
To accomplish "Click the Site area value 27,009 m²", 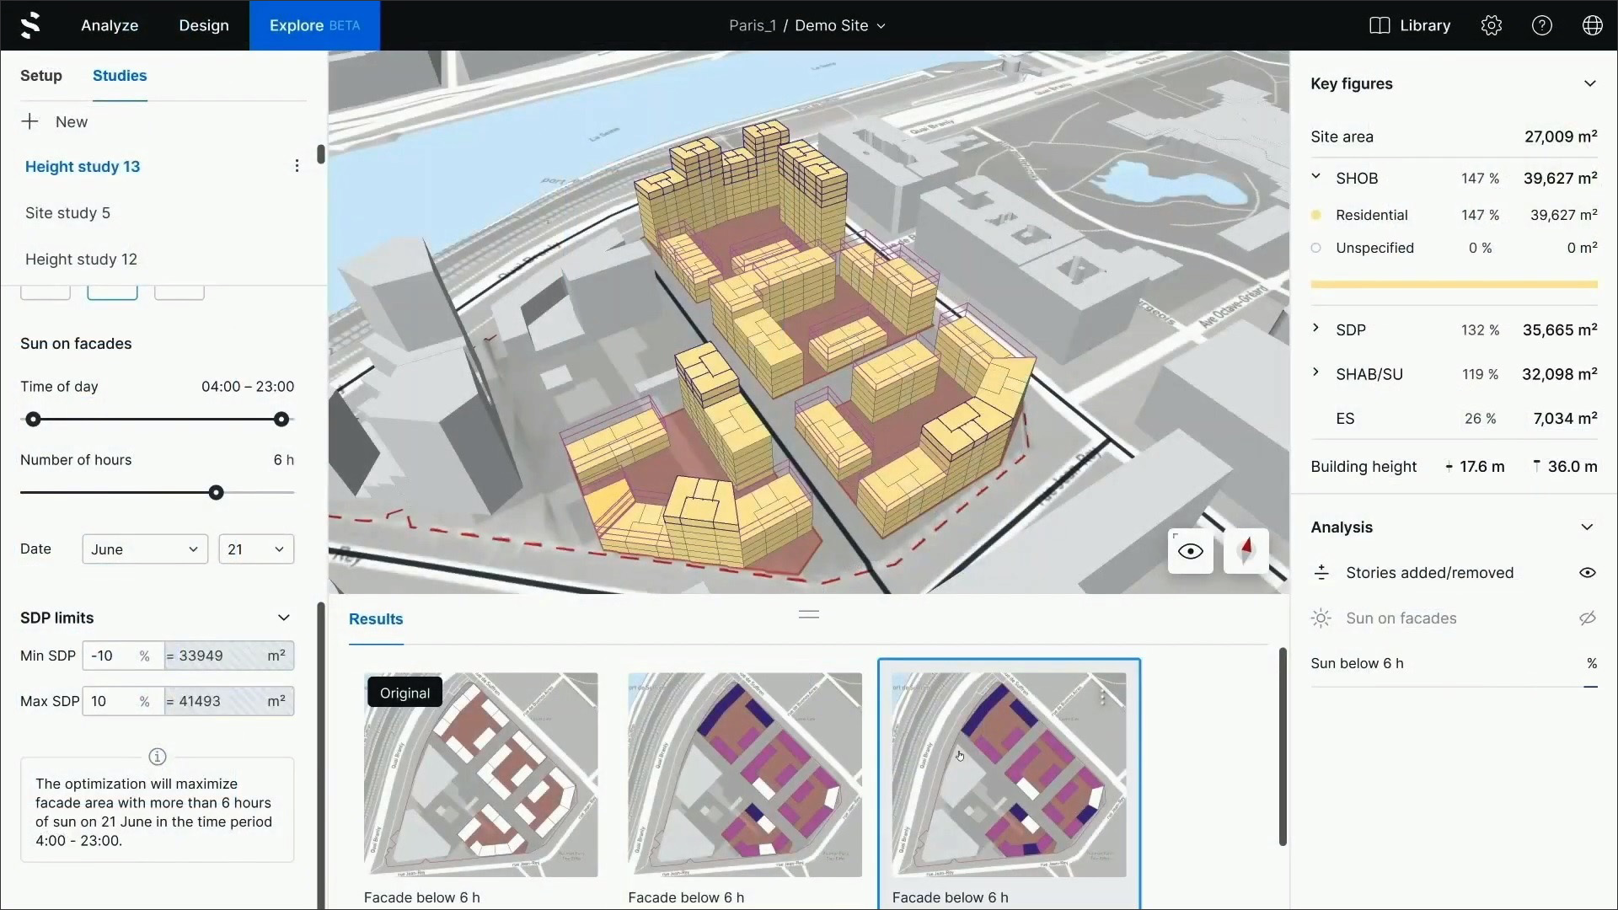I will pos(1561,136).
